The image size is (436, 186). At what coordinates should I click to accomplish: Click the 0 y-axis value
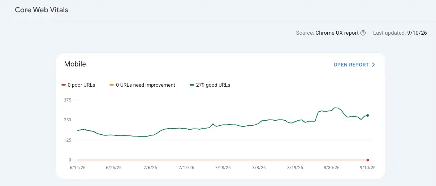70,160
